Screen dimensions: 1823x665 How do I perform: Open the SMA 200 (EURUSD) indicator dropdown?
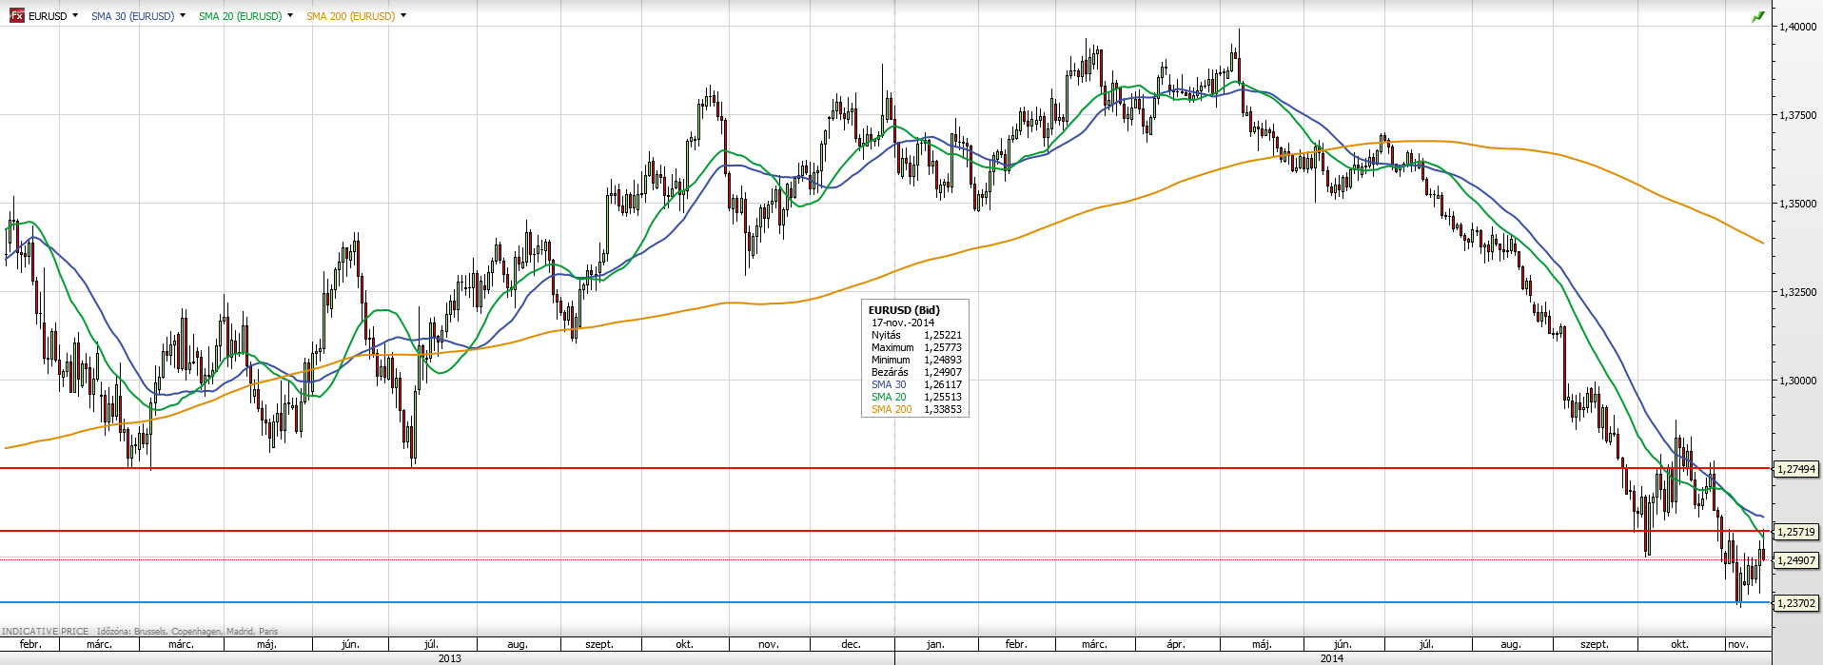pos(403,15)
